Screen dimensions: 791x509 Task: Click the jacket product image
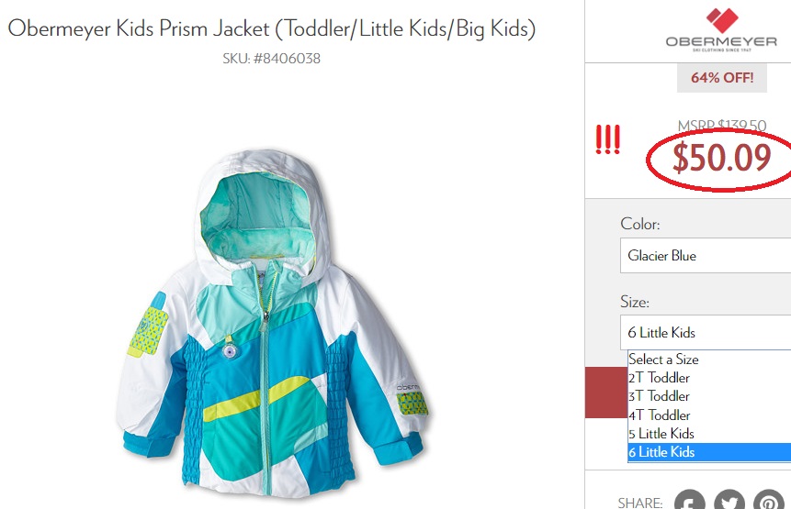tap(273, 323)
